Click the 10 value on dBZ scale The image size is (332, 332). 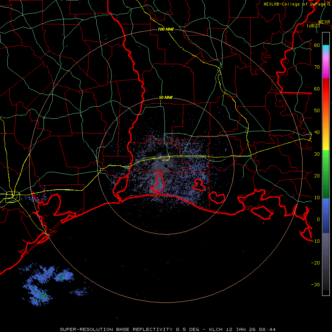tap(317, 198)
